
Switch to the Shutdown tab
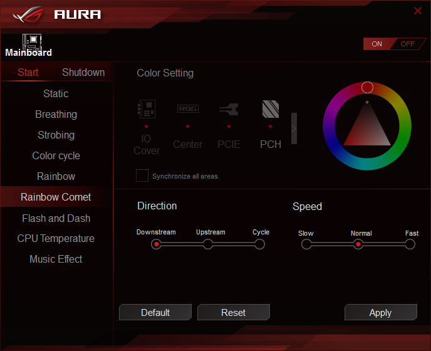click(x=83, y=72)
